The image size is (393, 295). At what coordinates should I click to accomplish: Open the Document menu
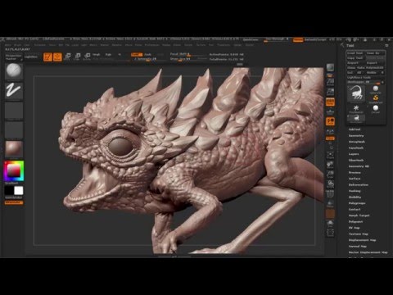(x=40, y=45)
